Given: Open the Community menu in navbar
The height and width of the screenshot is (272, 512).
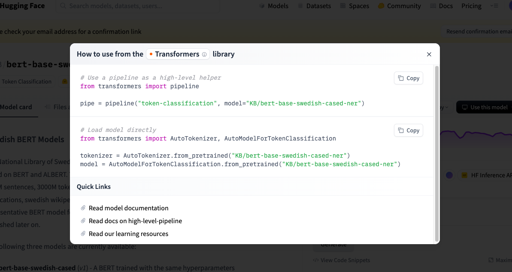Looking at the screenshot, I should pyautogui.click(x=400, y=6).
